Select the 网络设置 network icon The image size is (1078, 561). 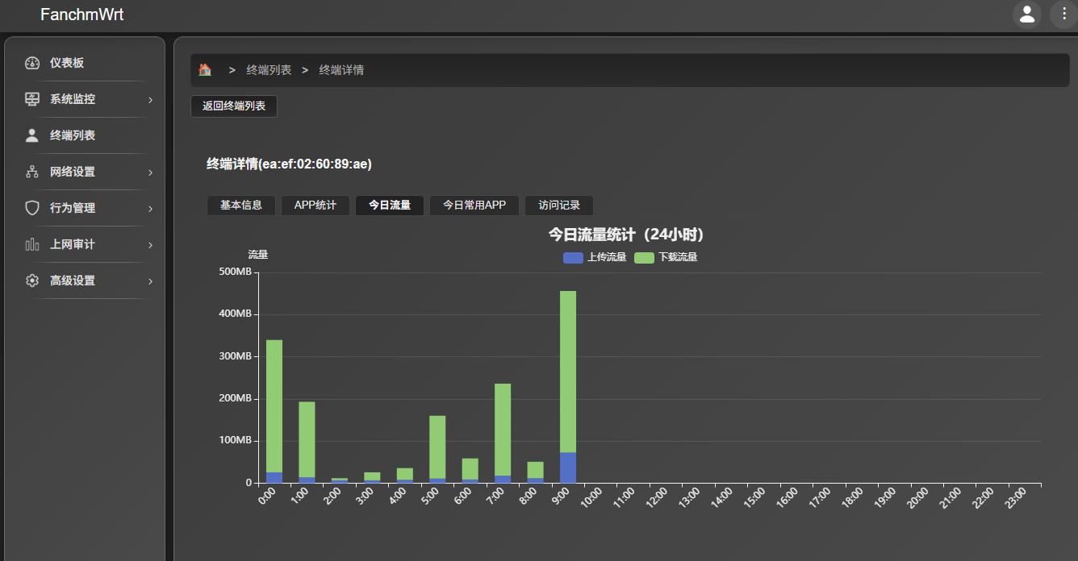pyautogui.click(x=32, y=171)
